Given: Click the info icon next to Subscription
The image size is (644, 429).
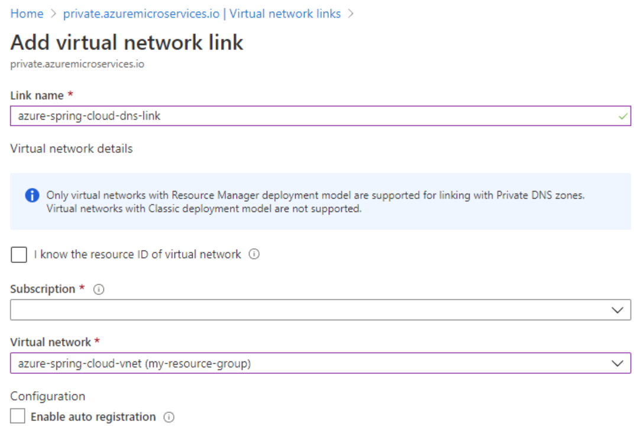Looking at the screenshot, I should pos(99,289).
